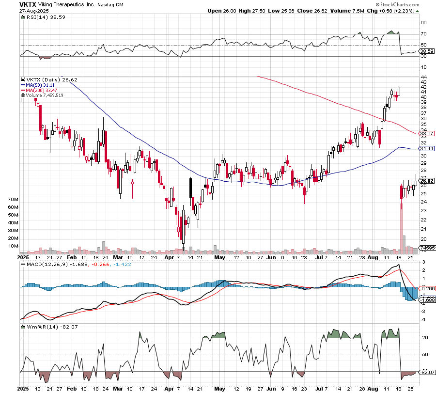Image resolution: width=436 pixels, height=393 pixels.
Task: Click the Nasdaq CM exchange label
Action: 110,5
